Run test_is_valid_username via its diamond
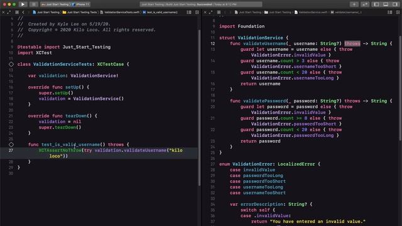The image size is (402, 226). click(11, 145)
